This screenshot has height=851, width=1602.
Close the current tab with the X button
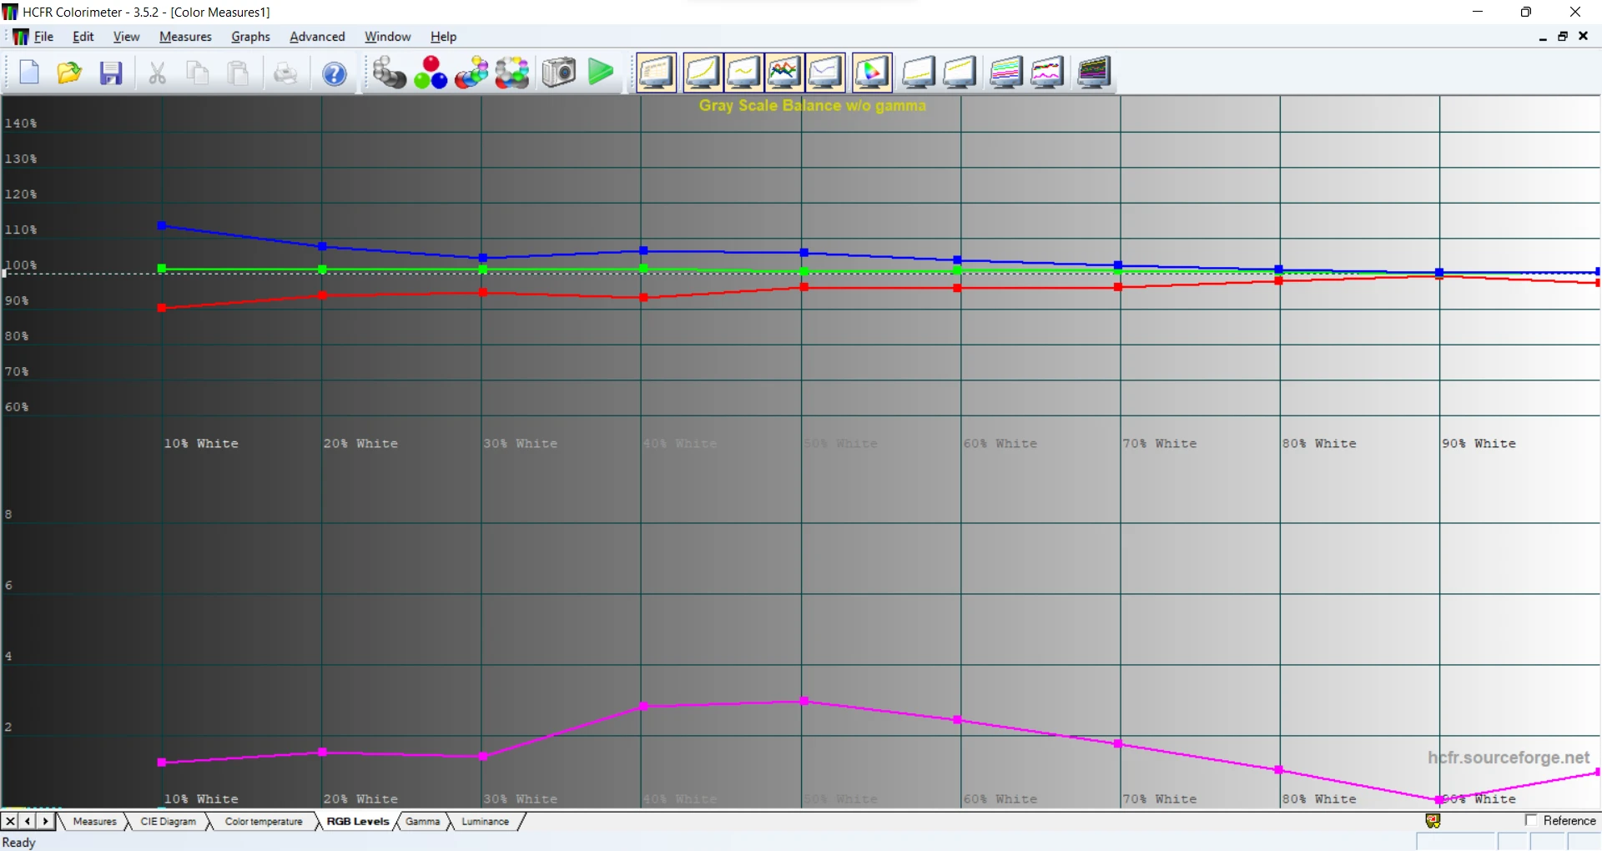coord(10,822)
